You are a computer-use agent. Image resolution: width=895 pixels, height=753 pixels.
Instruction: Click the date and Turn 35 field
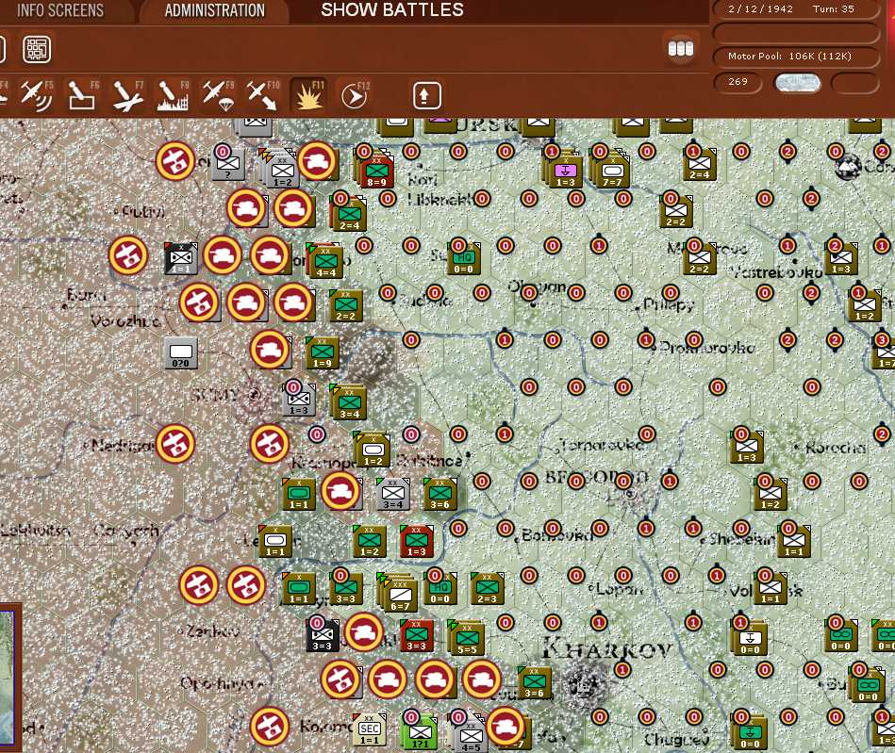(797, 9)
